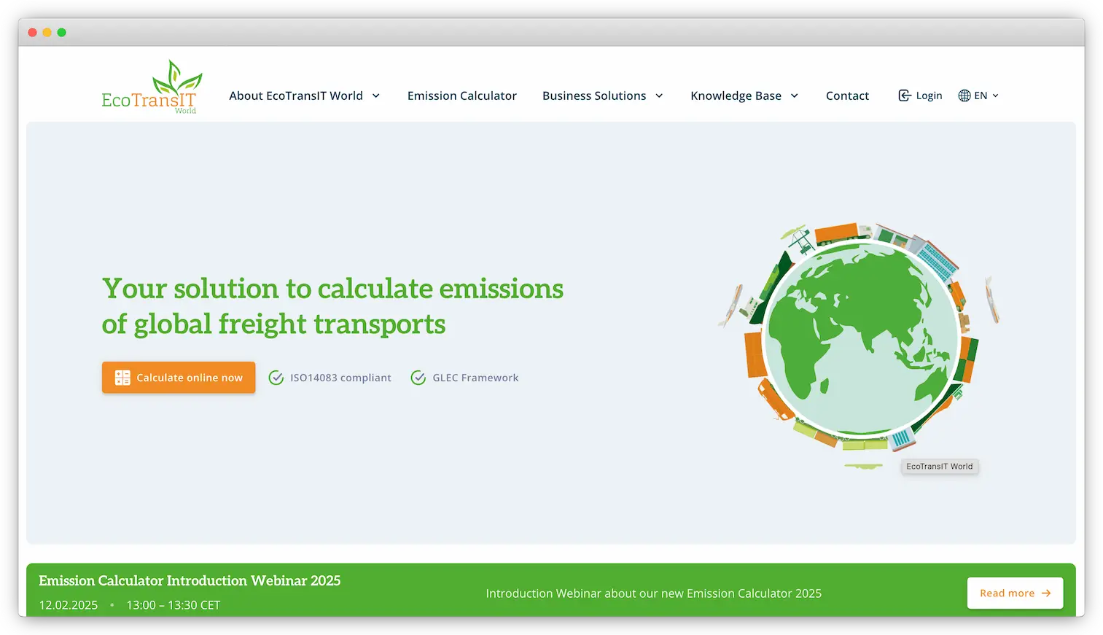
Task: Click the Calculate online now button
Action: 179,378
